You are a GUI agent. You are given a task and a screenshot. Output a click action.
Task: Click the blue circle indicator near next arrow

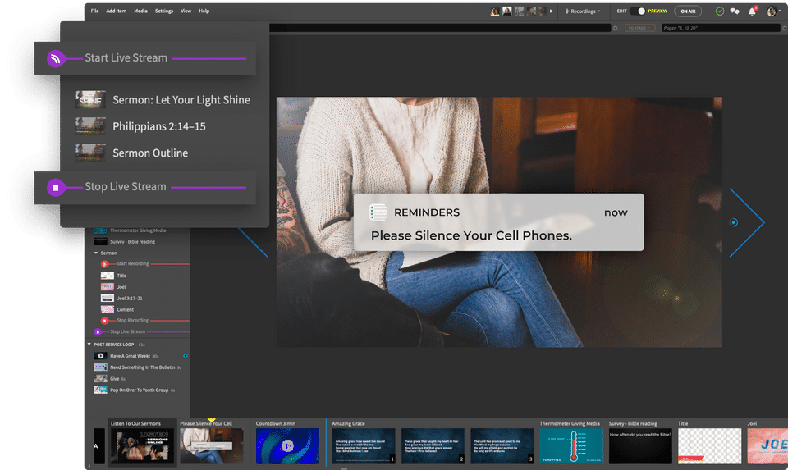(734, 222)
